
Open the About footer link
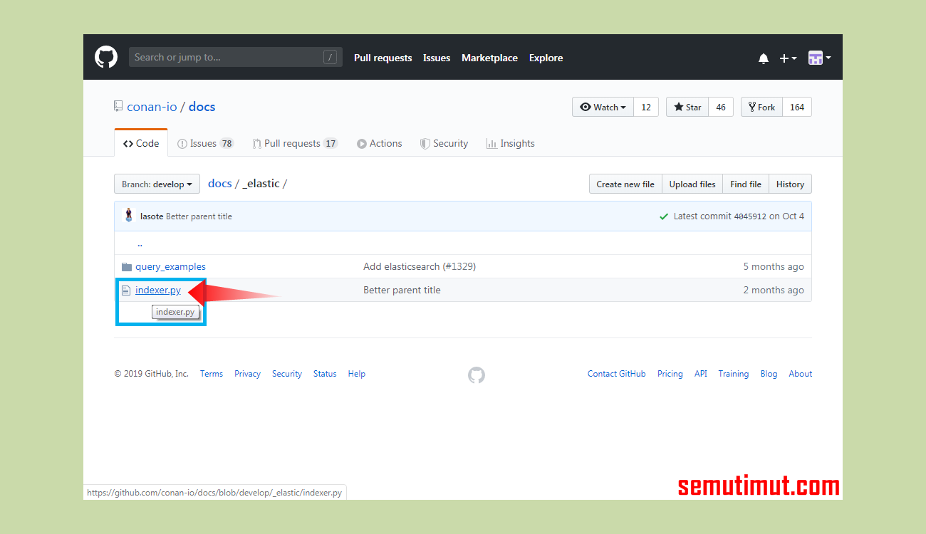pos(801,374)
